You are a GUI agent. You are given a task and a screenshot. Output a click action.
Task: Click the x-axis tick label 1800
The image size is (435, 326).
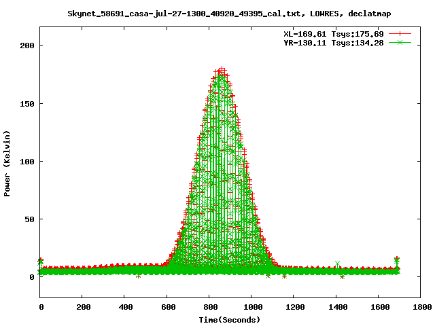click(422, 307)
